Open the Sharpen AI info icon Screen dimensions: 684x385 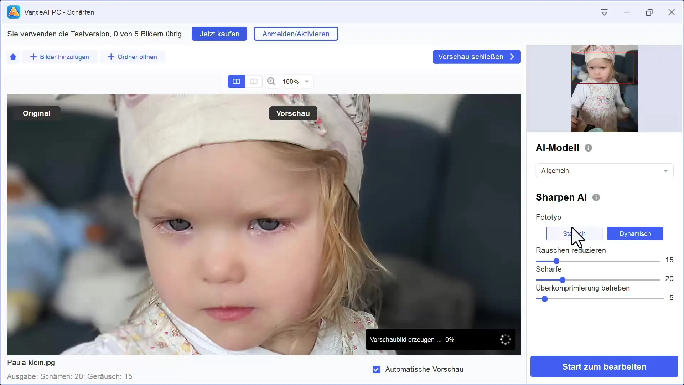click(x=596, y=197)
